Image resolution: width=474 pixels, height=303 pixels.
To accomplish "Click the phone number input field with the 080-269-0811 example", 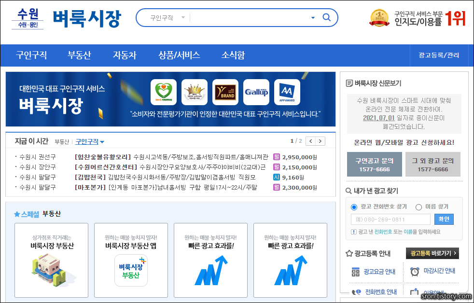I will pyautogui.click(x=390, y=220).
